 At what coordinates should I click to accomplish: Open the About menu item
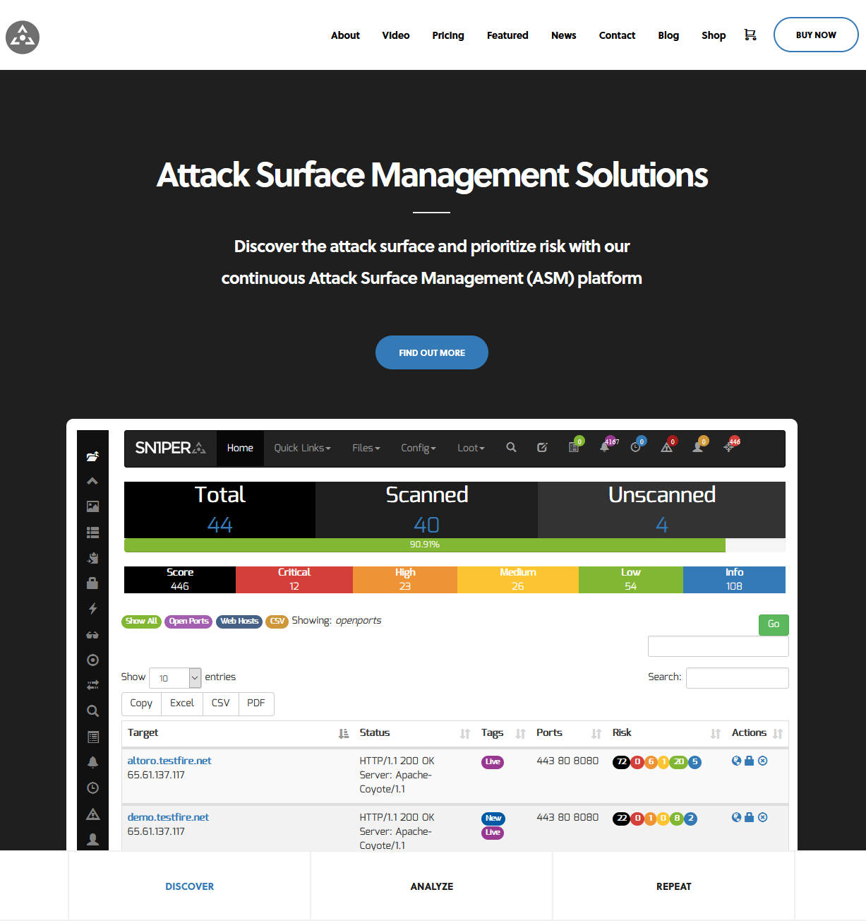pyautogui.click(x=345, y=35)
